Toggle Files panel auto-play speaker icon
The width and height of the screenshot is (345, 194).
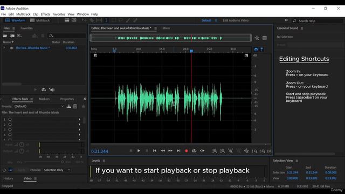point(52,90)
